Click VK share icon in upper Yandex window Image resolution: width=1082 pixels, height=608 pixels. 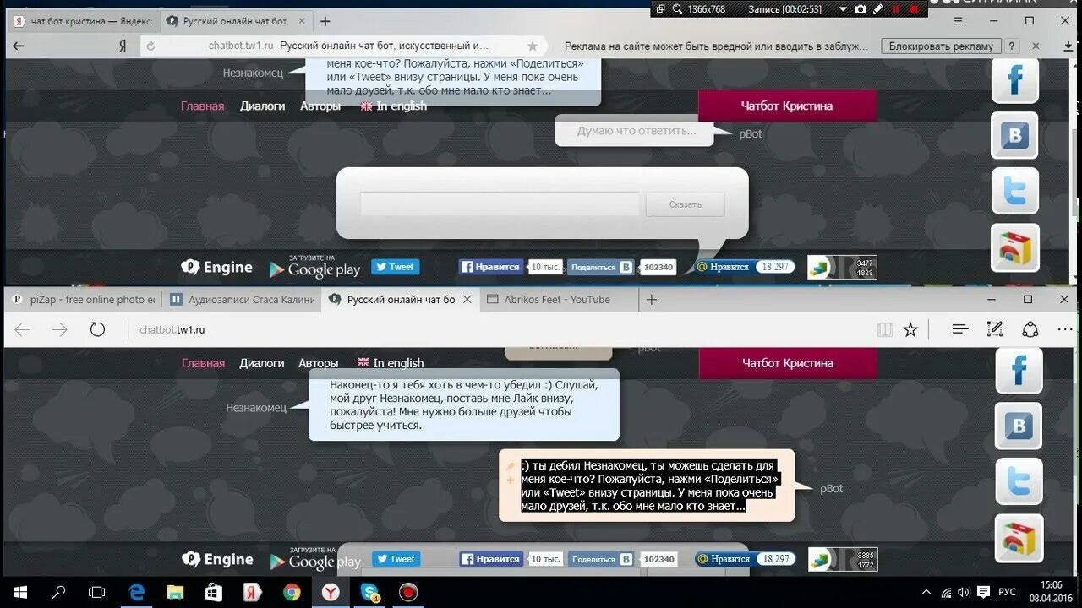[x=1014, y=136]
